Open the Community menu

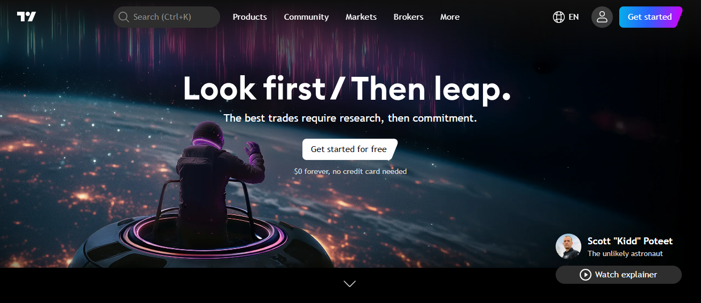point(306,17)
